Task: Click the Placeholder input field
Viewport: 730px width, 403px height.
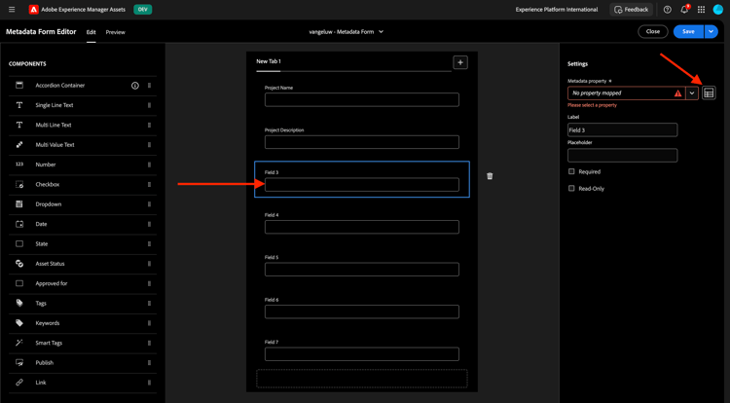Action: coord(623,156)
